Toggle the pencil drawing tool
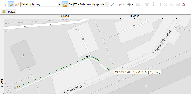191x94 pixels. (11, 4)
